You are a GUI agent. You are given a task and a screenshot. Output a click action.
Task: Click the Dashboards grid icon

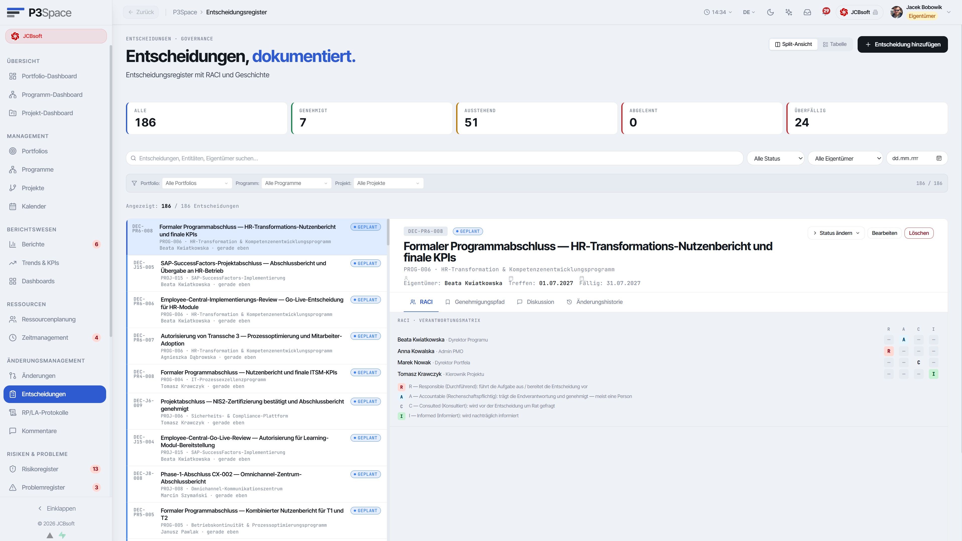(x=13, y=282)
